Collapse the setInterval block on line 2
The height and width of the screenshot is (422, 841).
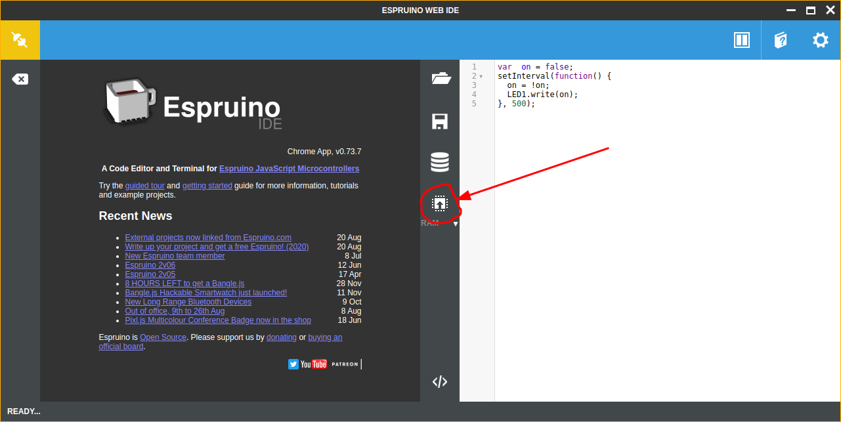click(480, 75)
